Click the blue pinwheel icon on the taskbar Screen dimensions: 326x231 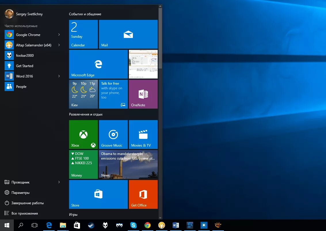190,225
